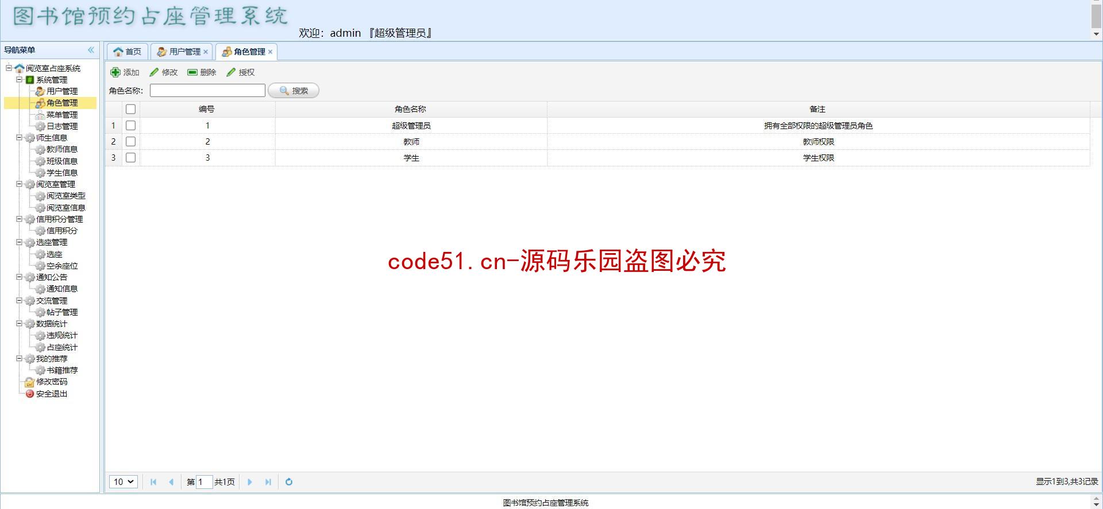Collapse the 交流管理 tree node

click(x=19, y=300)
